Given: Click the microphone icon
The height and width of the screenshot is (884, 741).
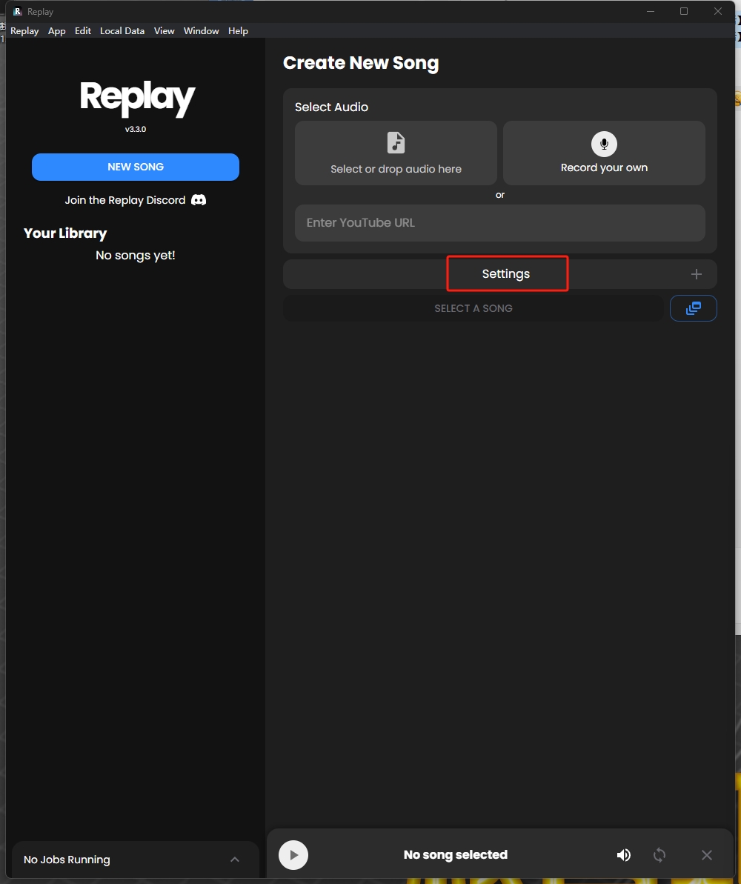Looking at the screenshot, I should click(x=604, y=144).
